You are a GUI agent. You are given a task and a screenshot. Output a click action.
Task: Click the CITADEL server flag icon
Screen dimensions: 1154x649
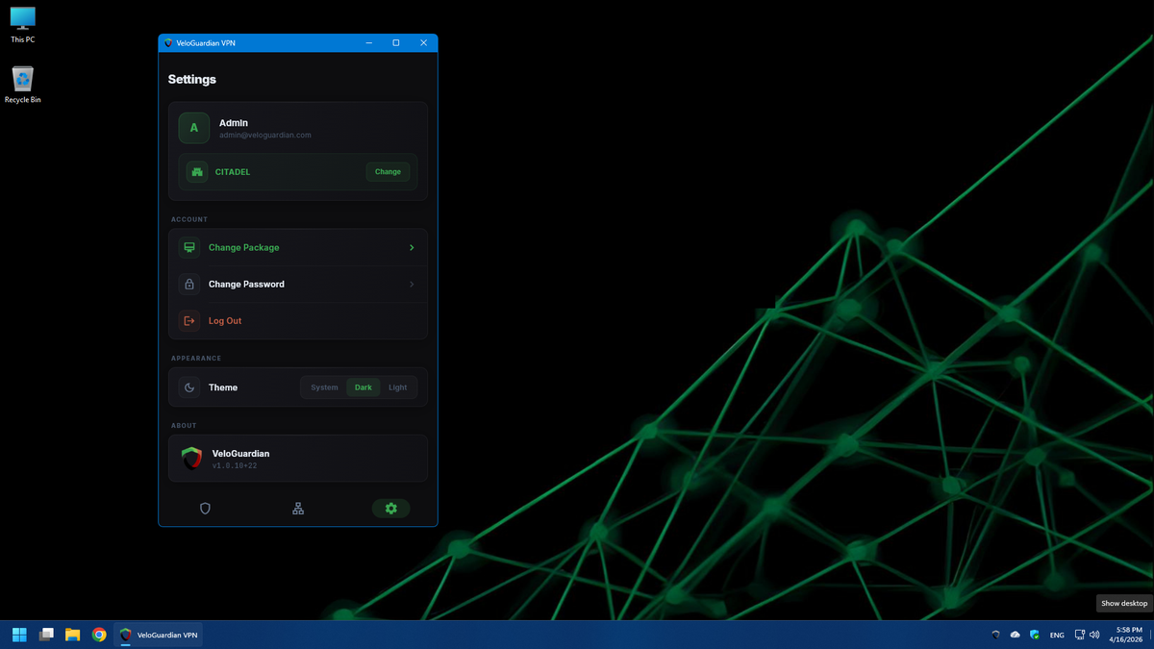click(x=196, y=171)
